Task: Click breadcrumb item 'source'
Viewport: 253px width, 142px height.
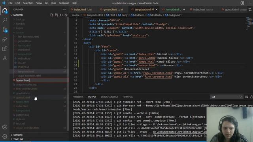Action: pos(76,15)
